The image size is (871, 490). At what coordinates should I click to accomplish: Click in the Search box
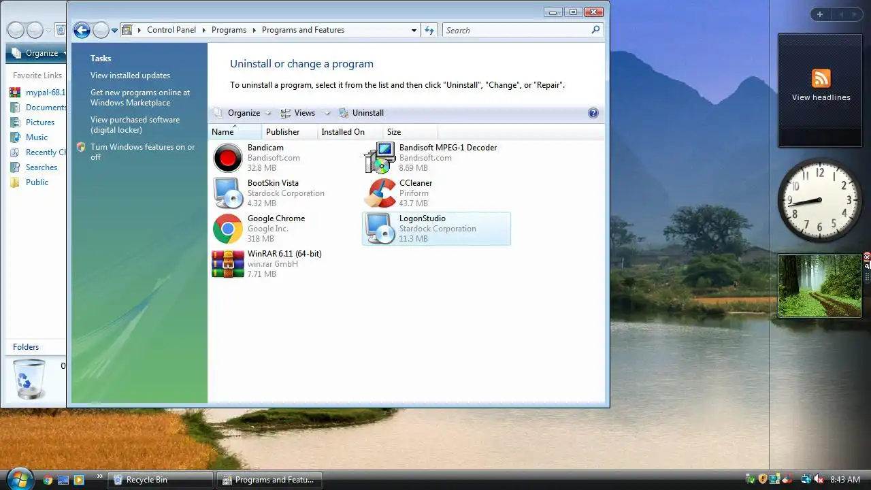pyautogui.click(x=517, y=30)
